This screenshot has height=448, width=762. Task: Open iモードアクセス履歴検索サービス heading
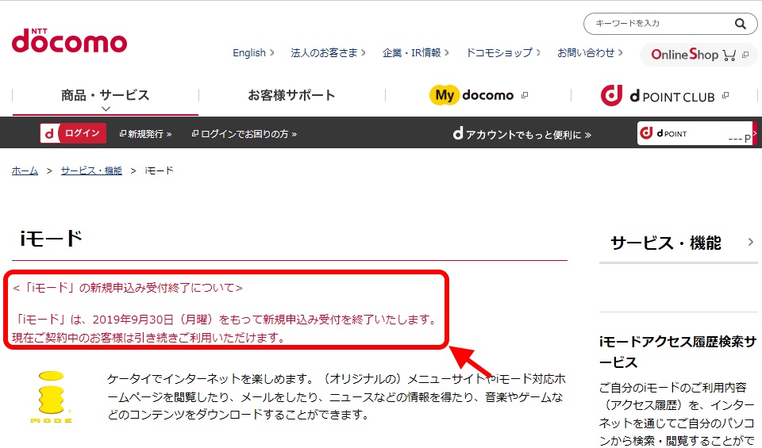[x=677, y=352]
